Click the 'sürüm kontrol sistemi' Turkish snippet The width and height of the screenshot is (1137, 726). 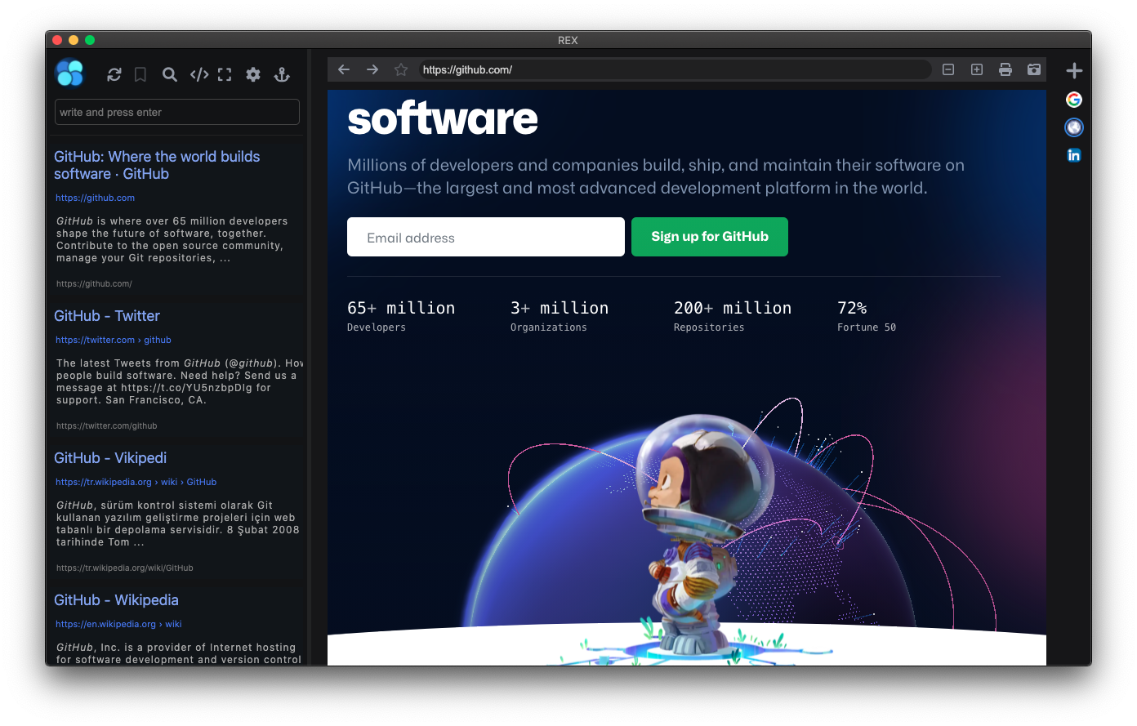[x=178, y=523]
